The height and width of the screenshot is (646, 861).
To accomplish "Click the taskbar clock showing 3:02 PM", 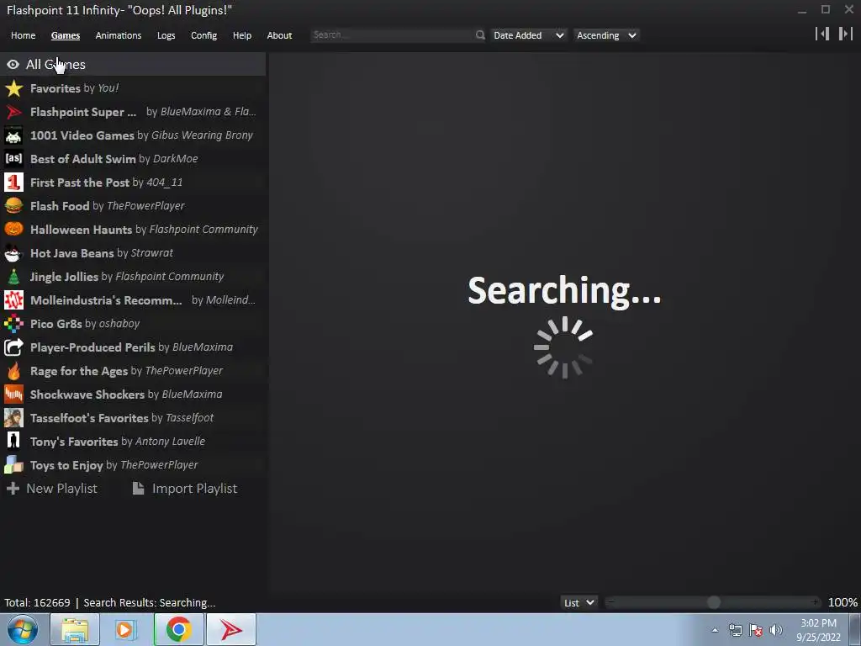I will [818, 630].
